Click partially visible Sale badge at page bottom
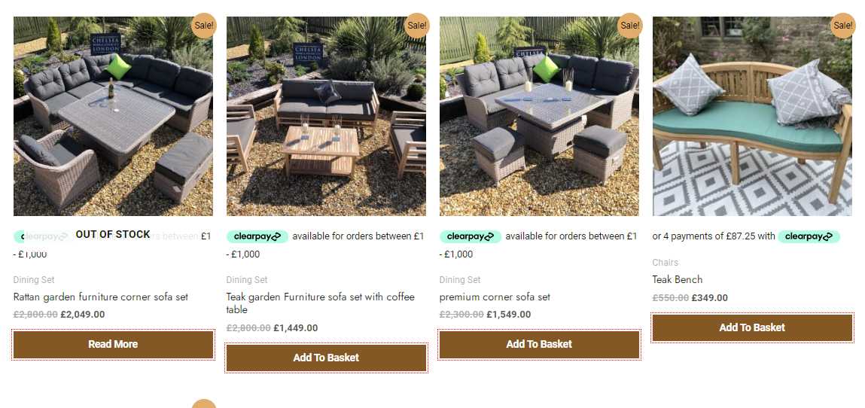The width and height of the screenshot is (865, 408). [203, 403]
